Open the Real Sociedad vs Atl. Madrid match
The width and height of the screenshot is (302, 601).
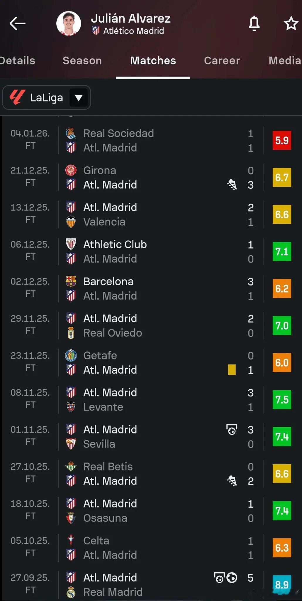[x=151, y=140]
